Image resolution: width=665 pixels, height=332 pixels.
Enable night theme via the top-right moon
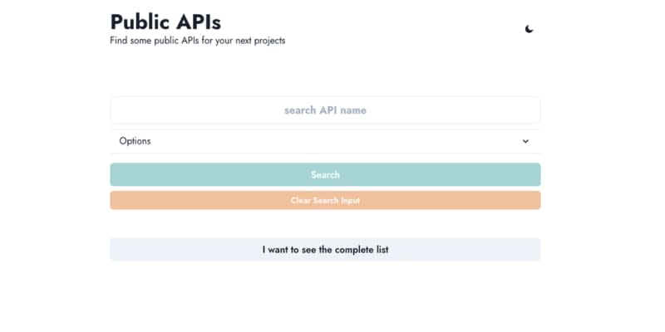[529, 29]
